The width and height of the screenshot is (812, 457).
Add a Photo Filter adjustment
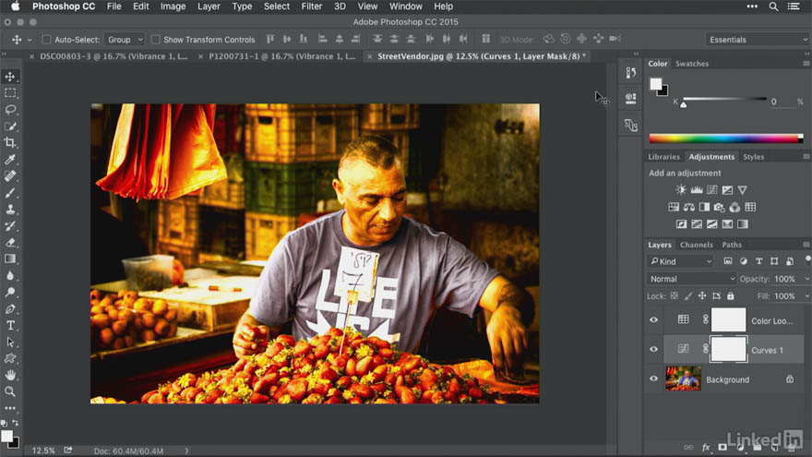pyautogui.click(x=720, y=207)
